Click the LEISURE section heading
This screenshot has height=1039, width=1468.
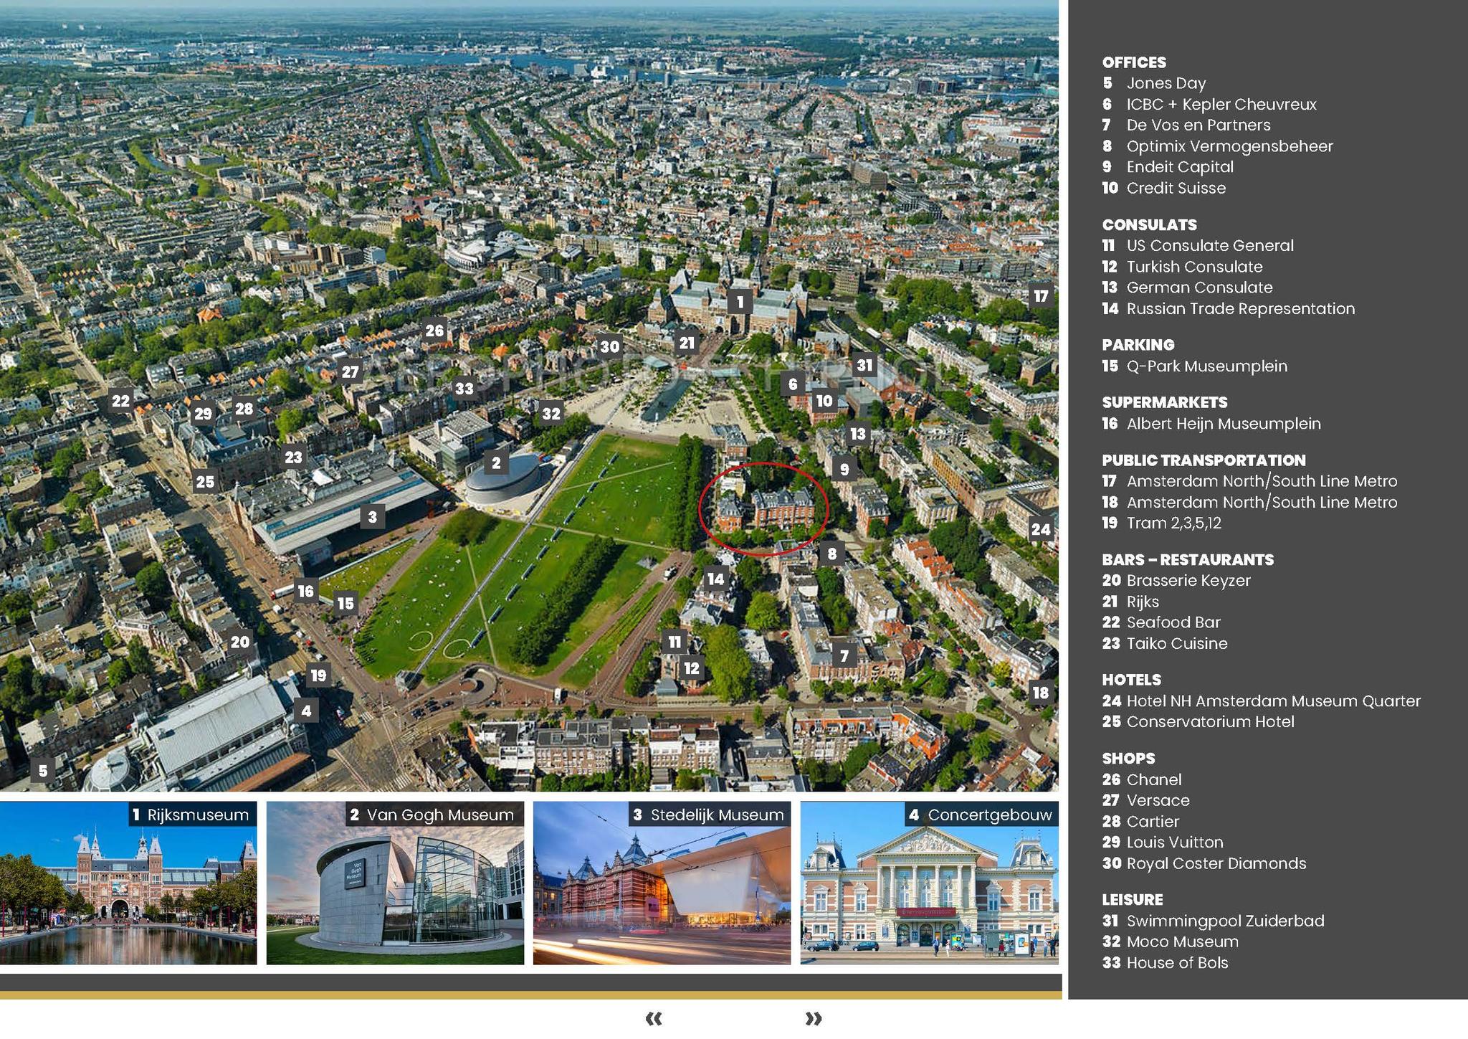(x=1133, y=899)
